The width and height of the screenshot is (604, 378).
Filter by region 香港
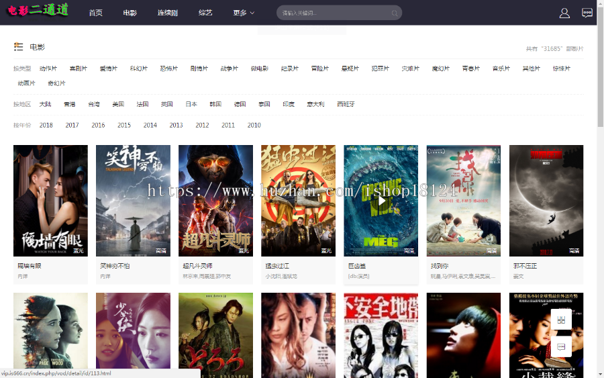(x=70, y=105)
